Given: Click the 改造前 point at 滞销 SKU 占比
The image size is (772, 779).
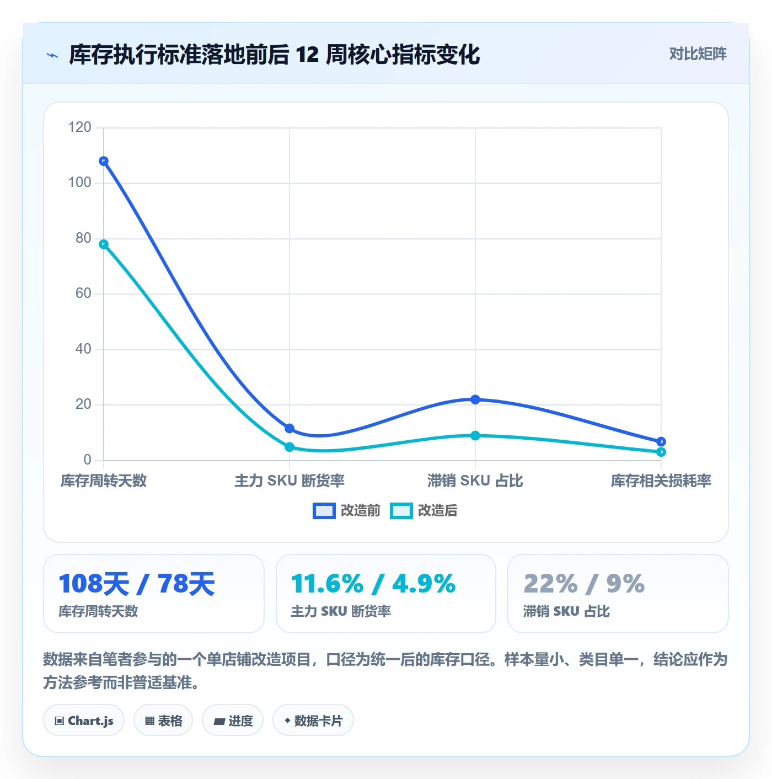Looking at the screenshot, I should 475,399.
